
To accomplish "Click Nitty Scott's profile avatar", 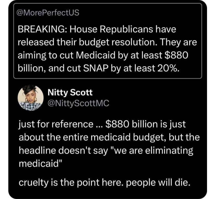I will pyautogui.click(x=30, y=98).
